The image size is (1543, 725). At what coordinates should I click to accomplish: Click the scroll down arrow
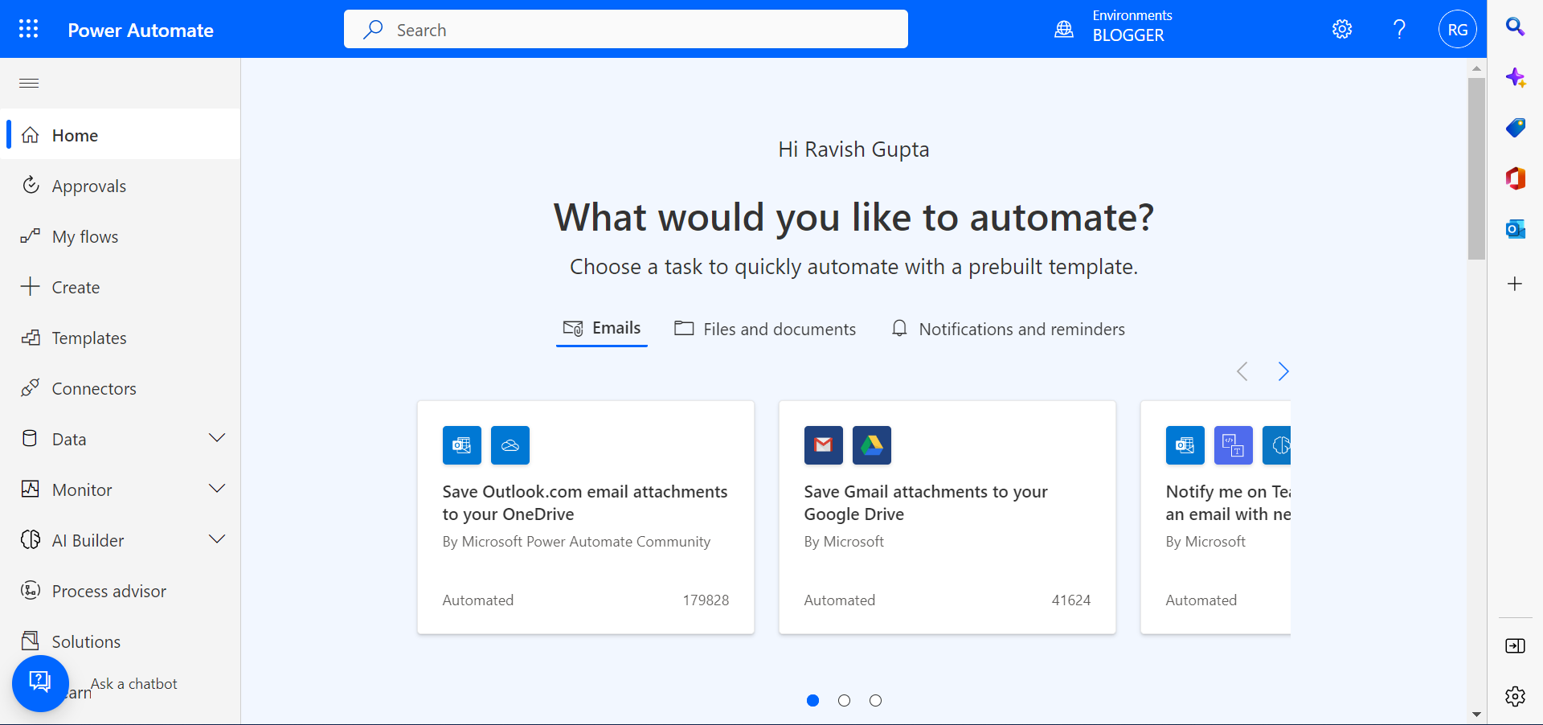tap(1476, 714)
